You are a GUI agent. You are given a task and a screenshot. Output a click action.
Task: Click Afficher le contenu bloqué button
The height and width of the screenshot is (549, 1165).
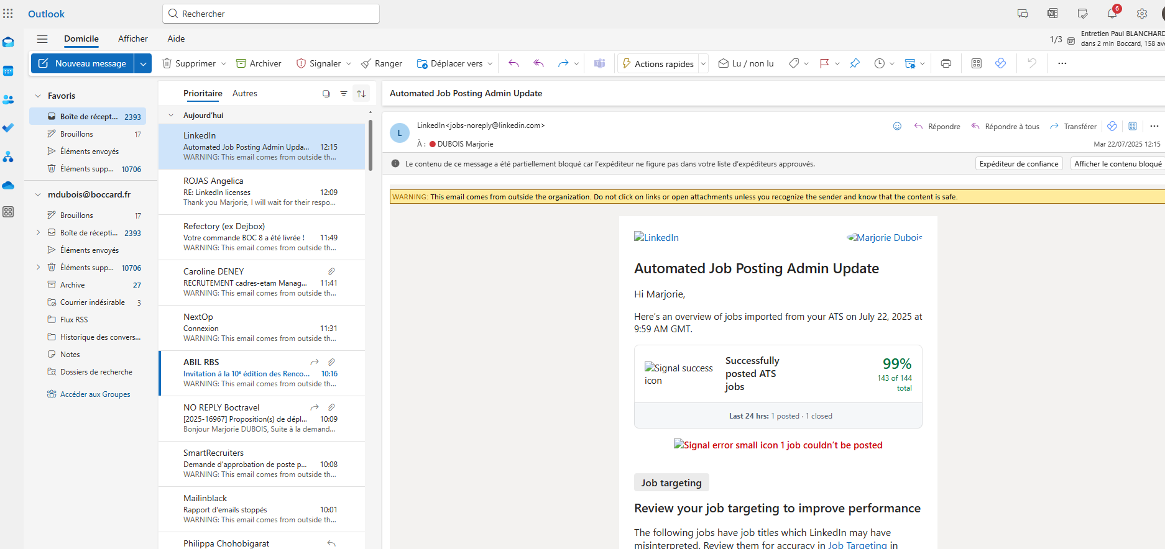coord(1118,164)
